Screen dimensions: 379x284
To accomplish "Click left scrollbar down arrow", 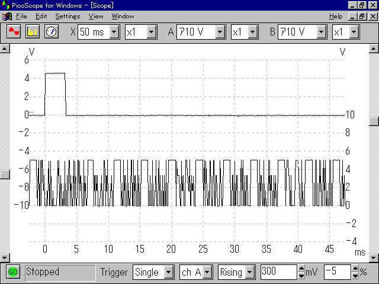I will tap(5, 257).
